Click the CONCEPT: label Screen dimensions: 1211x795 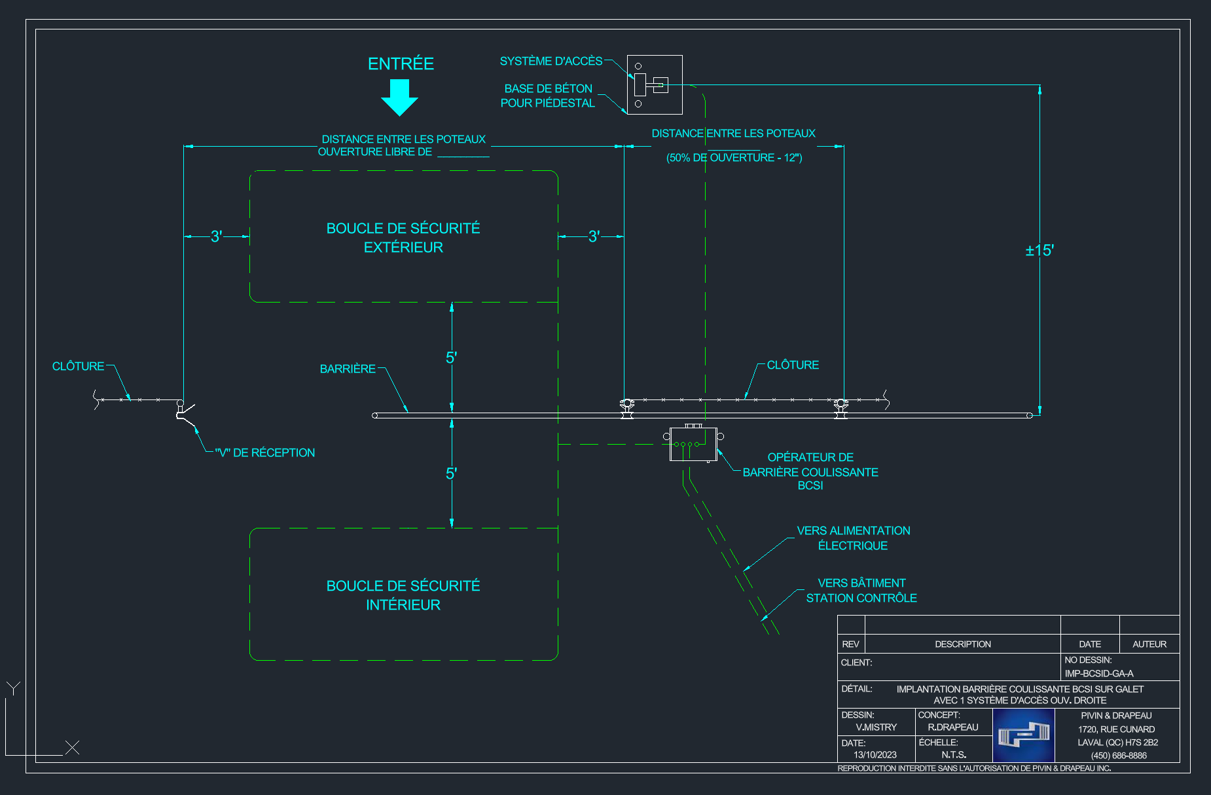point(939,715)
